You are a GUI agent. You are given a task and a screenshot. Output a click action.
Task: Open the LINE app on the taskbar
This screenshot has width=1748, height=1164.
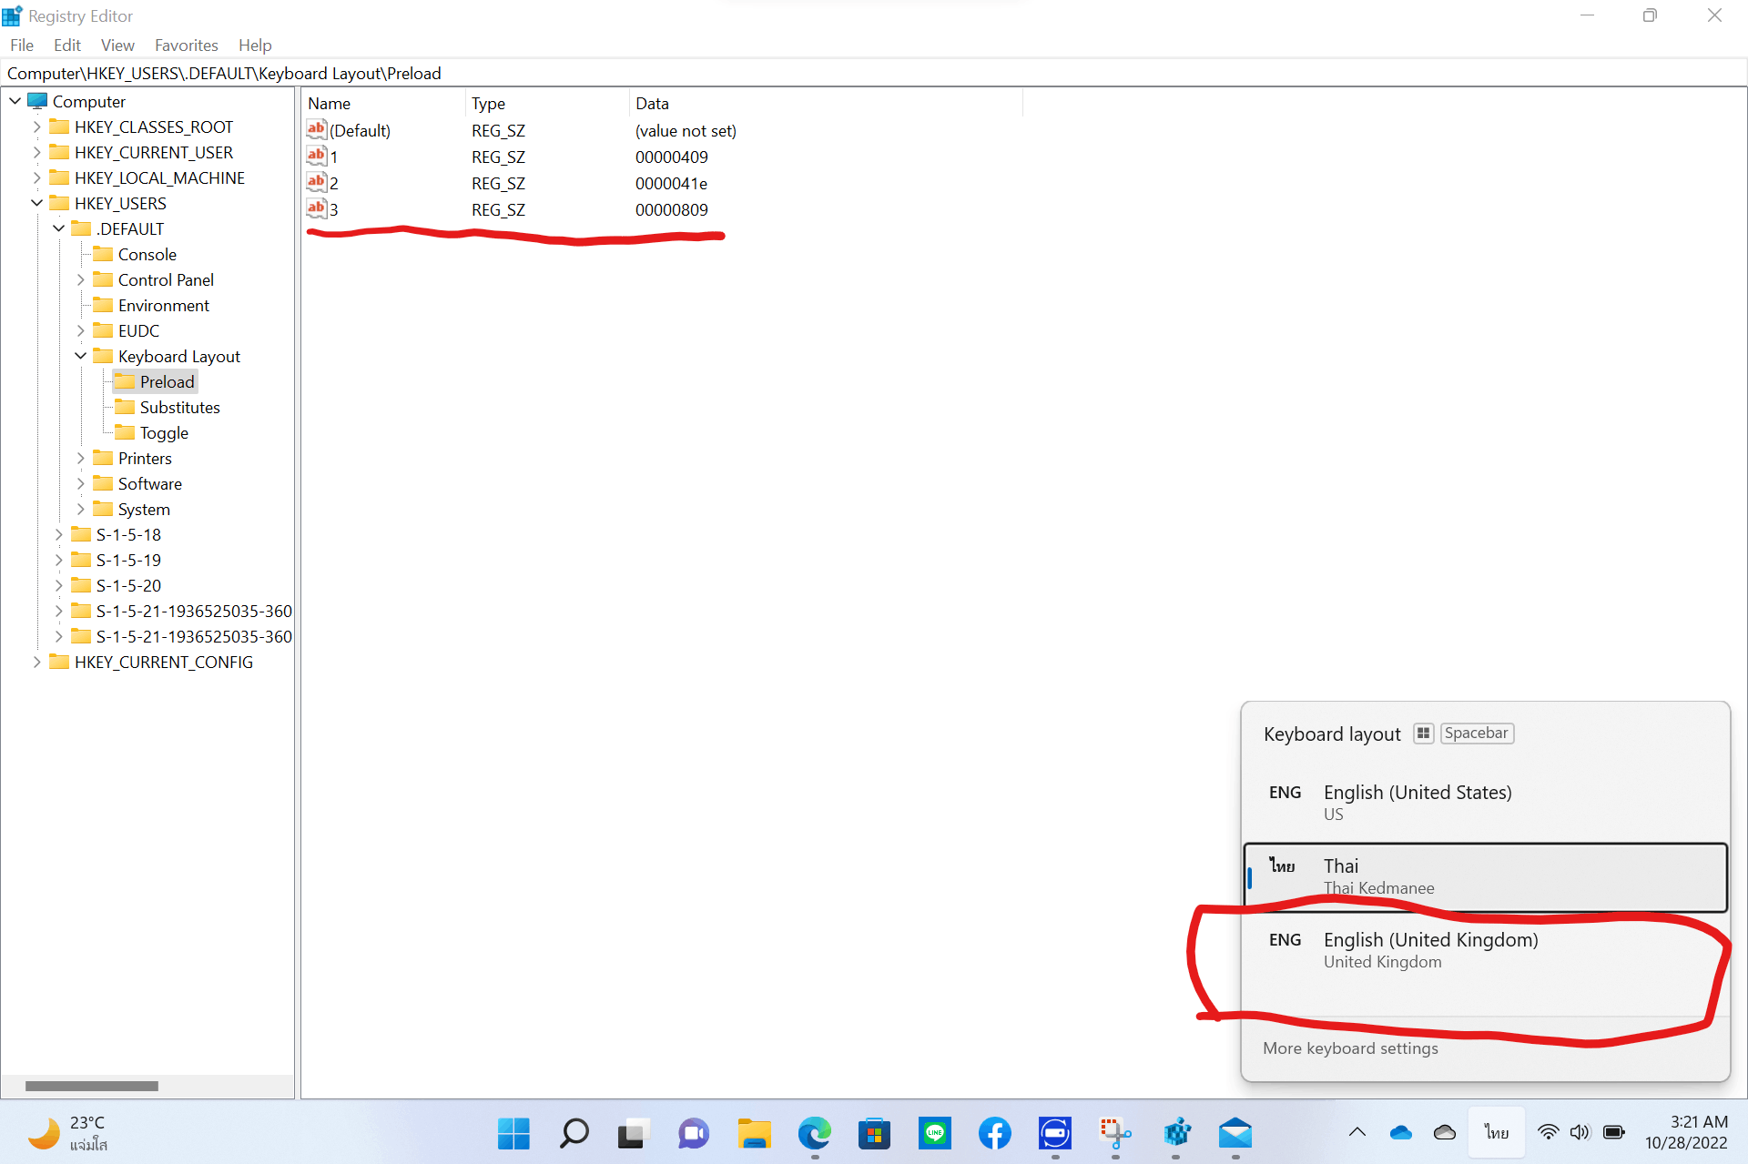point(934,1133)
